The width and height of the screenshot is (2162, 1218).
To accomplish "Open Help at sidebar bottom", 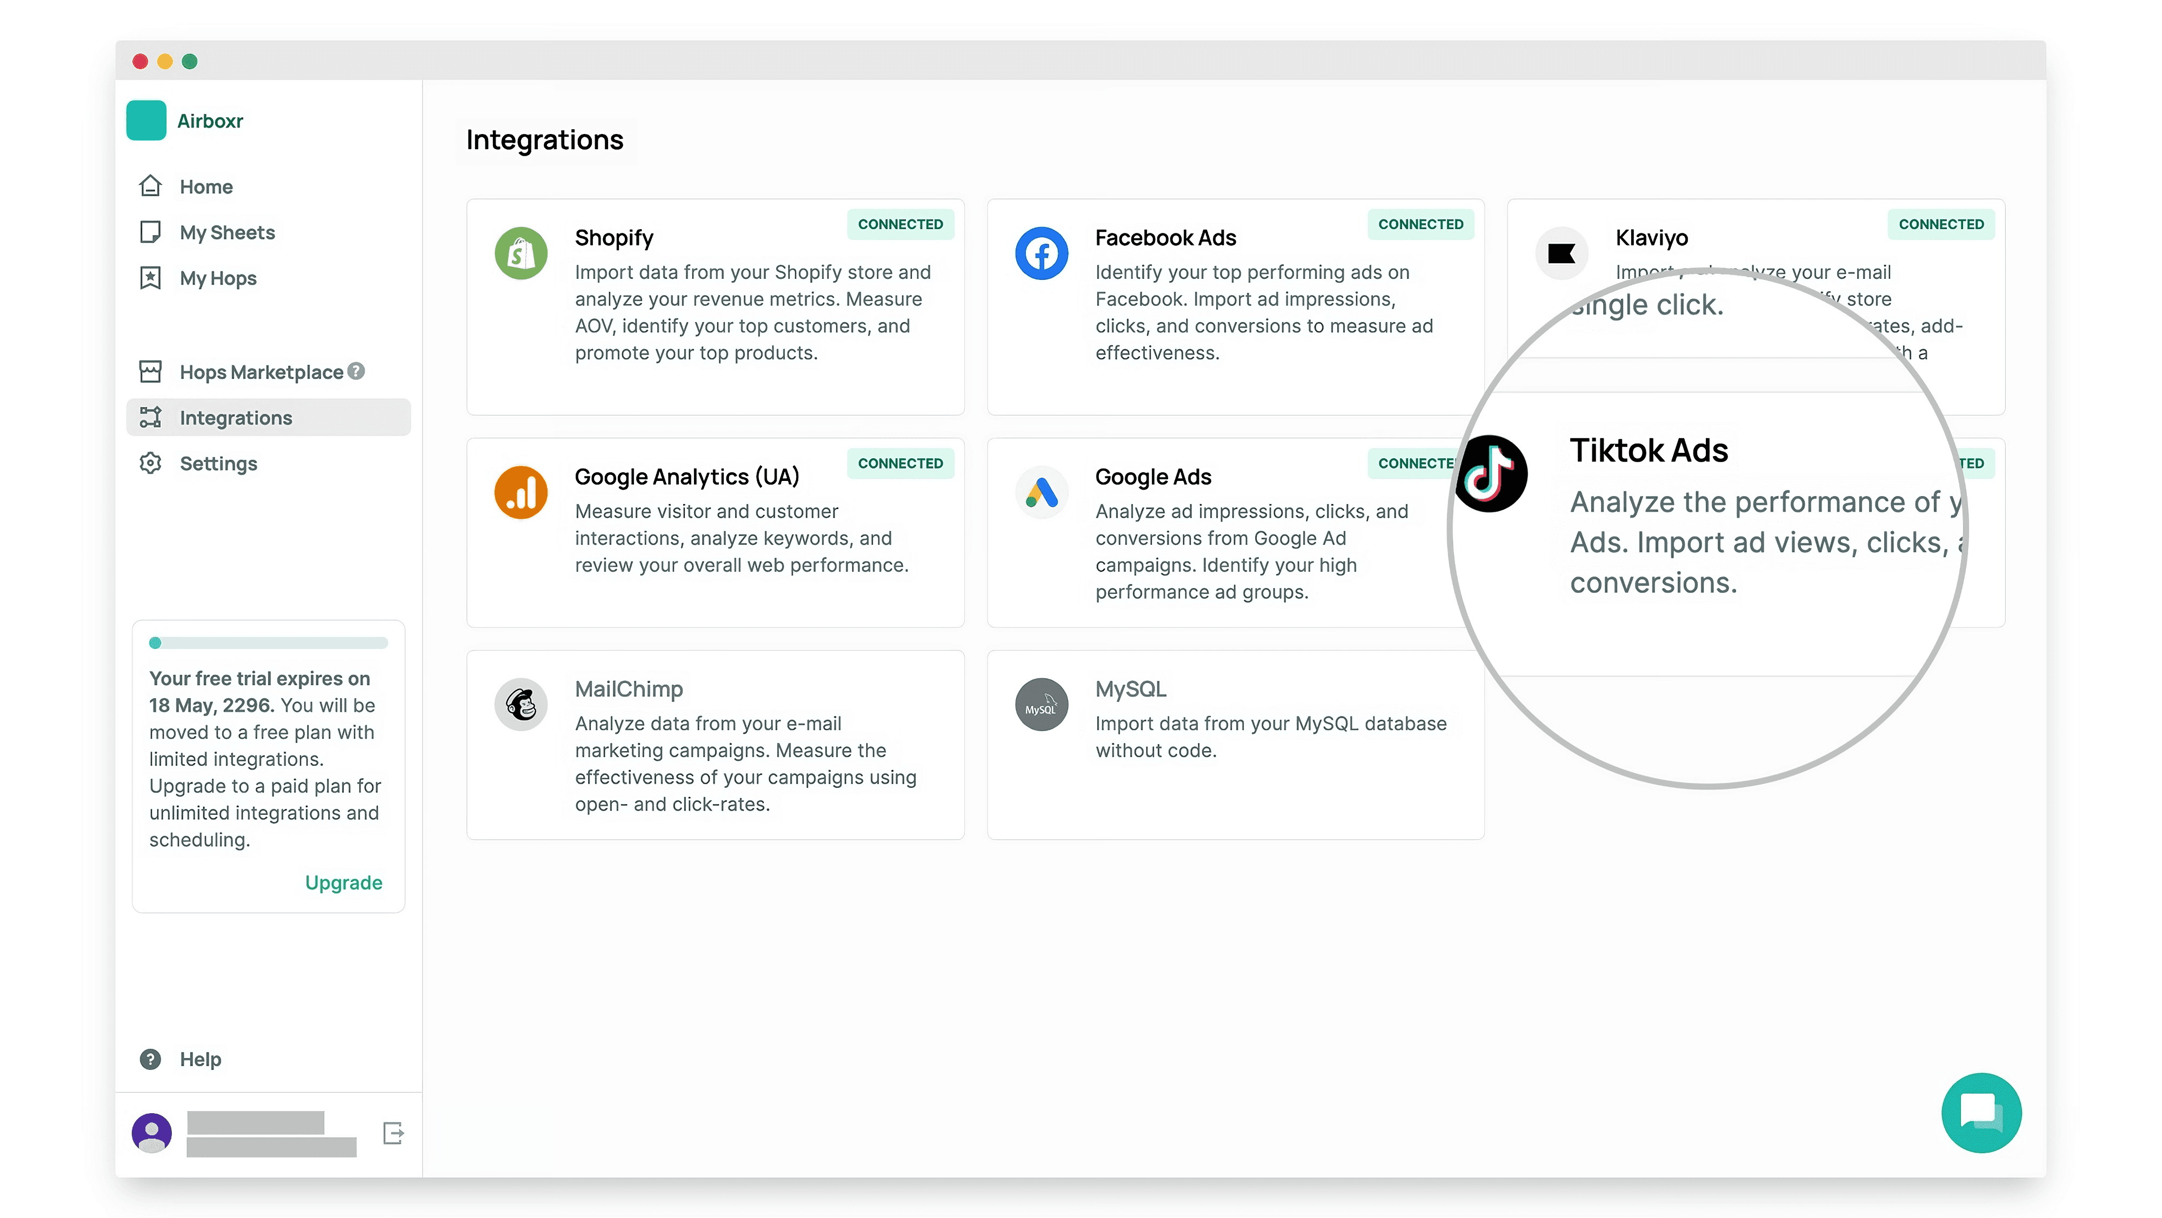I will tap(200, 1059).
